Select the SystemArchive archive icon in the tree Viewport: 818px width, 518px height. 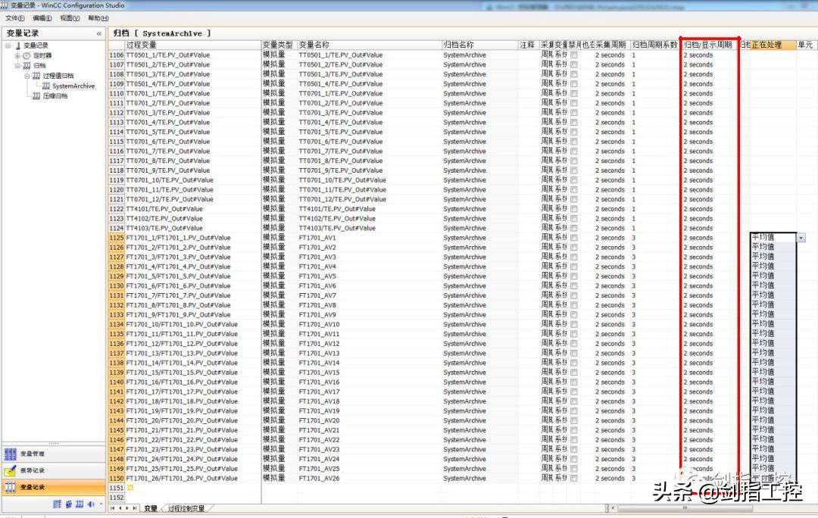(48, 86)
